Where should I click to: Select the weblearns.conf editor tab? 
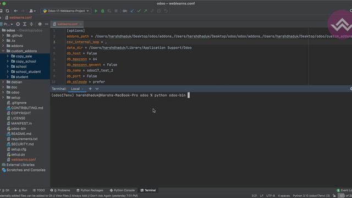(67, 24)
